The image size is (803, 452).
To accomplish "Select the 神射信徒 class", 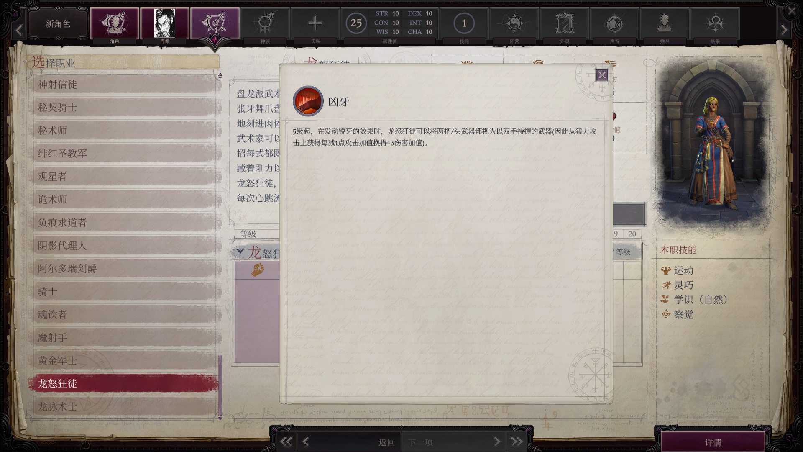I will pyautogui.click(x=124, y=85).
